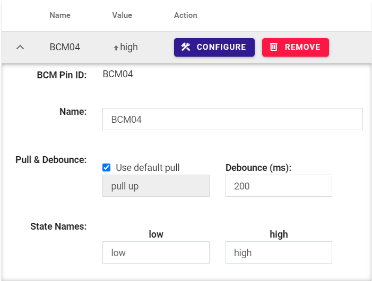Click the Action column header
Viewport: 372px width, 281px height.
click(x=186, y=15)
